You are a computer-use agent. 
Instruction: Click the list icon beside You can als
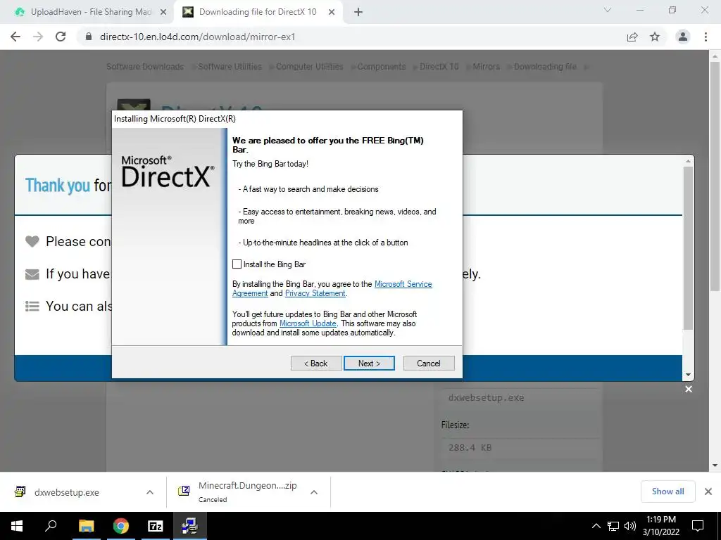tap(32, 307)
